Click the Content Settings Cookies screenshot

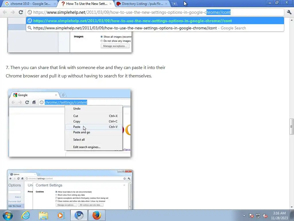(x=70, y=189)
